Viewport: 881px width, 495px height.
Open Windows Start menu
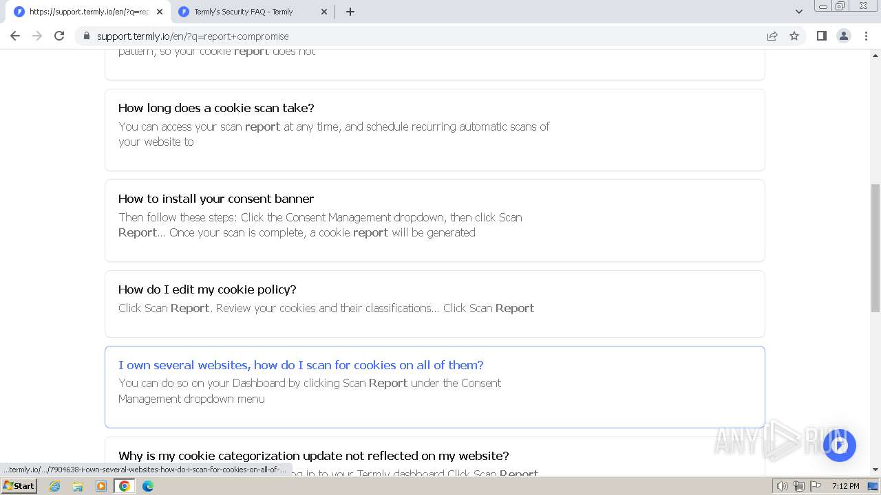(19, 486)
